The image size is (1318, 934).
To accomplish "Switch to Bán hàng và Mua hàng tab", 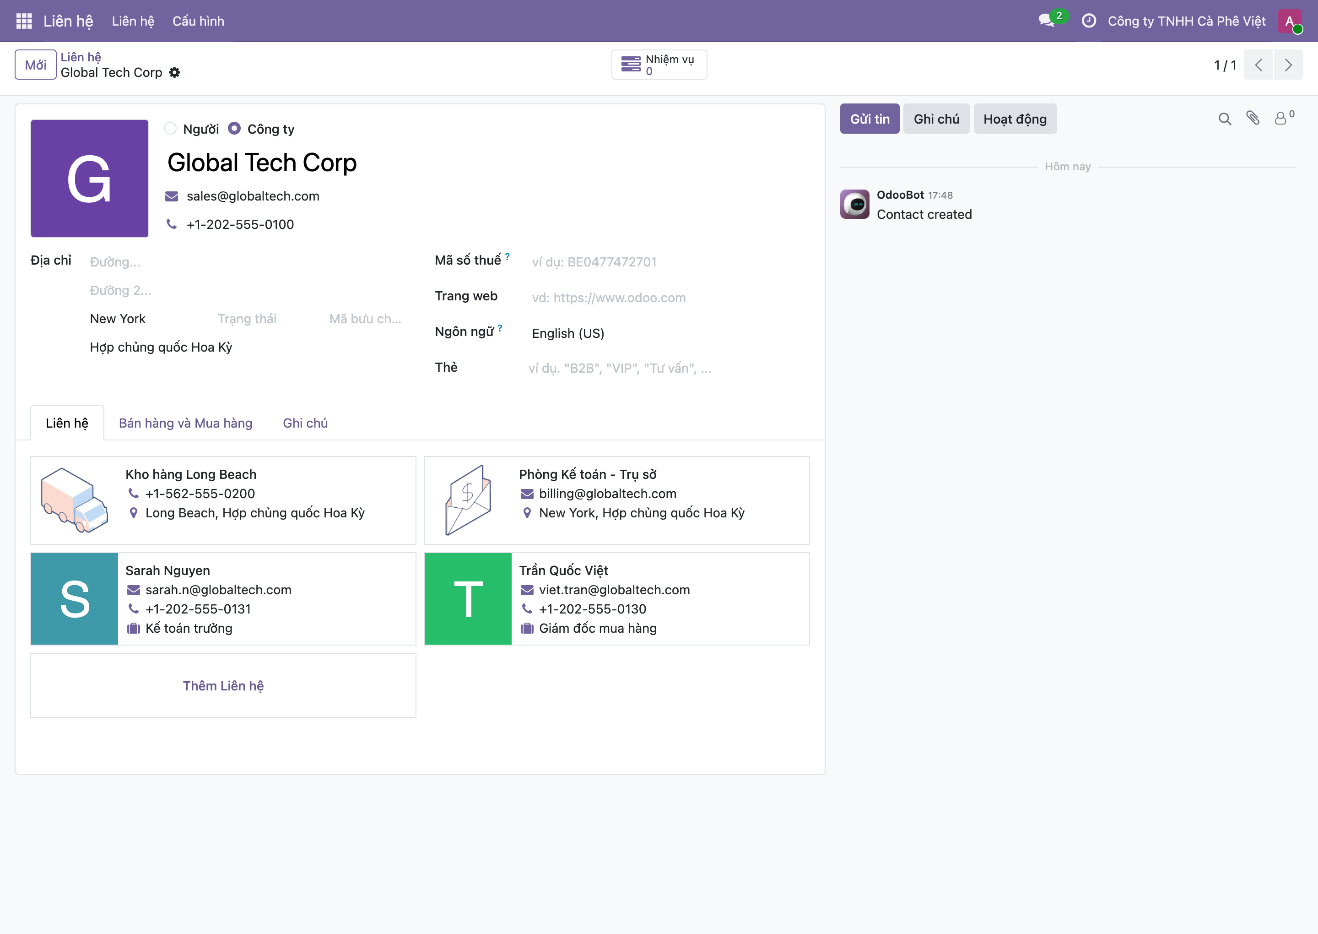I will tap(186, 424).
